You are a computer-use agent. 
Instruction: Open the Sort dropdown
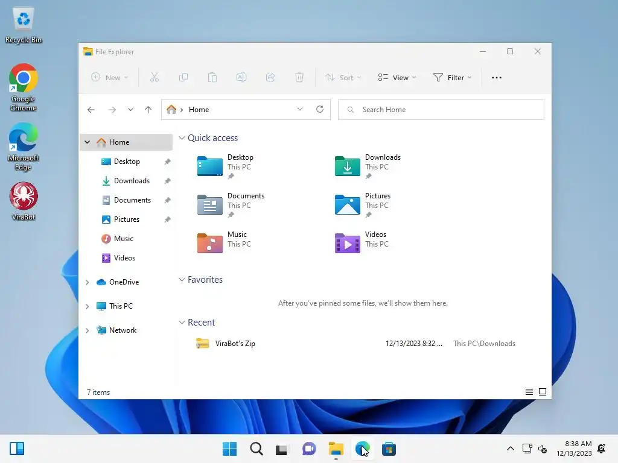point(343,78)
